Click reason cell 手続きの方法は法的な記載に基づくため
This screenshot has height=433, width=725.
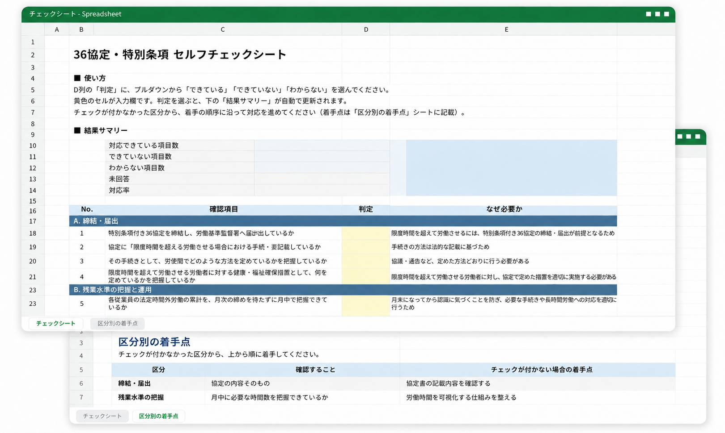pos(440,247)
